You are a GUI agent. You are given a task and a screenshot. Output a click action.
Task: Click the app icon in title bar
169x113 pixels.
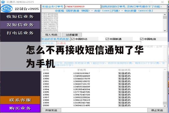tap(3, 2)
